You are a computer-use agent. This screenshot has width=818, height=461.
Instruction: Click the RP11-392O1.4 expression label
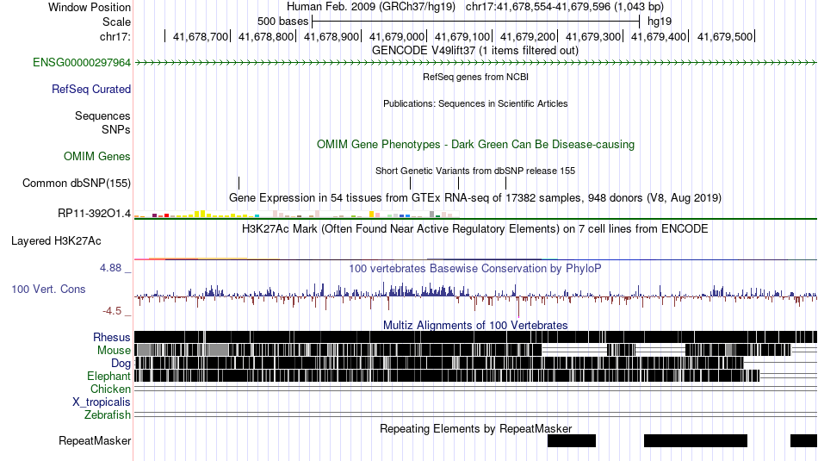pyautogui.click(x=95, y=213)
